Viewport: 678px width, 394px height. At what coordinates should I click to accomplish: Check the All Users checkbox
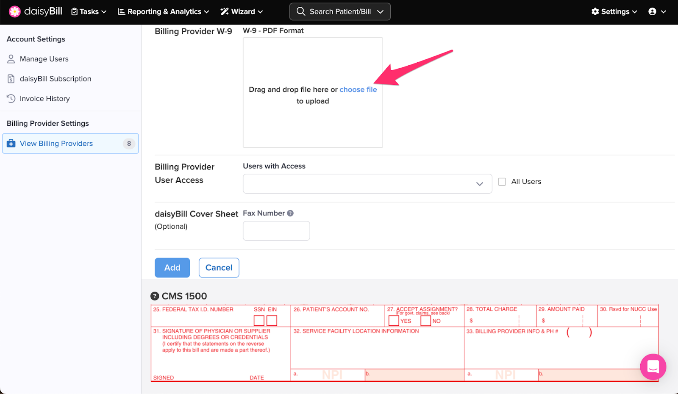click(502, 182)
